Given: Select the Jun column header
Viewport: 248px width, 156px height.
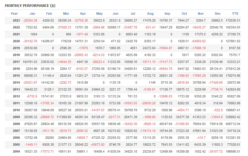Looking at the screenshot, I should (x=115, y=14).
